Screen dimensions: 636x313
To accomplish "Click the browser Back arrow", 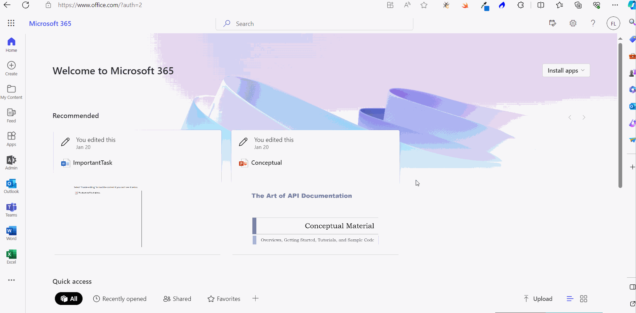I will point(7,5).
